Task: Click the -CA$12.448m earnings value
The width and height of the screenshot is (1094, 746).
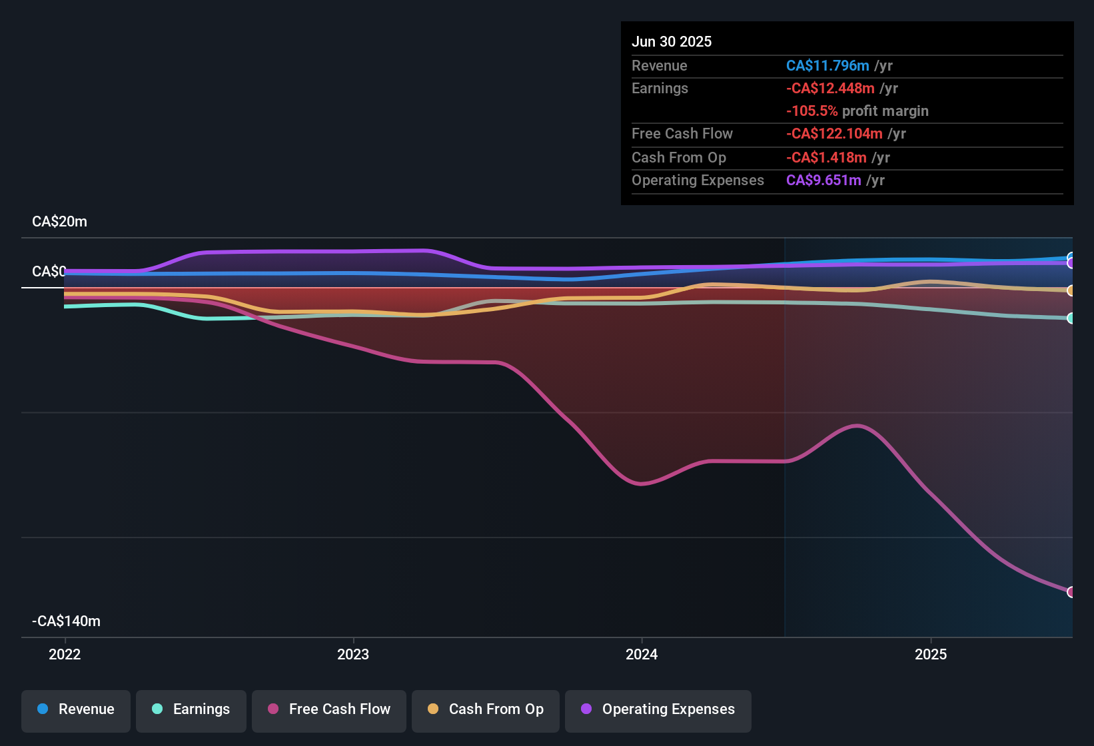Action: [x=830, y=88]
